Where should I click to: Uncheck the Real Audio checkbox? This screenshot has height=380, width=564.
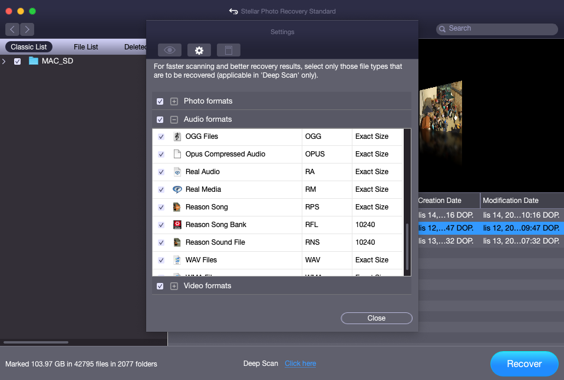161,172
